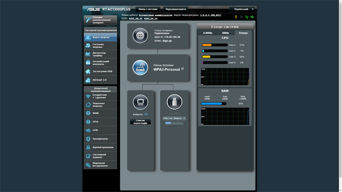Click the yellow key status icon
342x192 pixels.
236,17
